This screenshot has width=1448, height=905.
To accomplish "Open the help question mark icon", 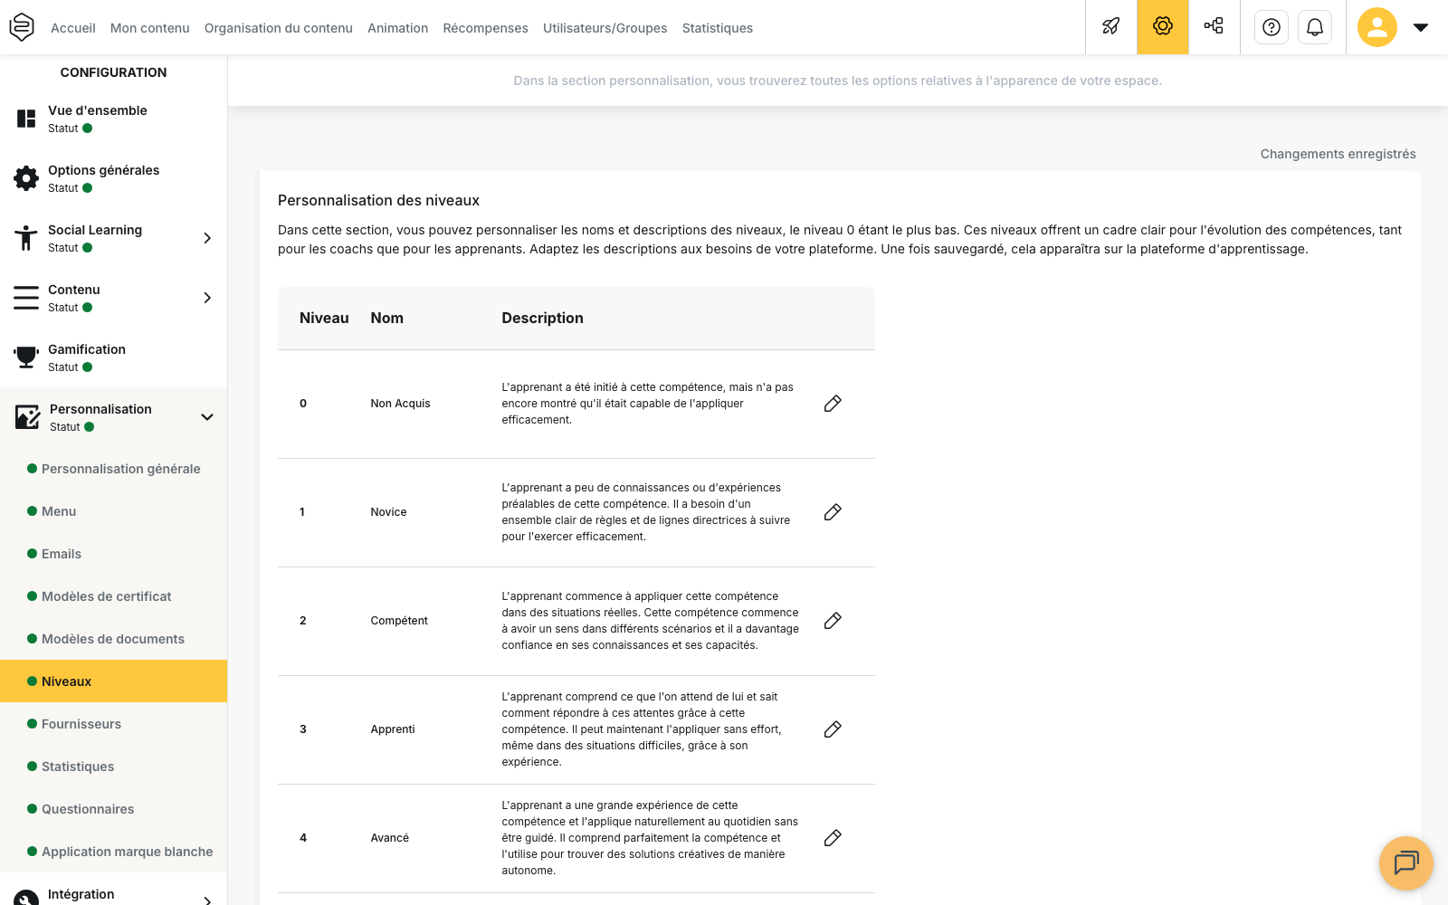I will tap(1272, 27).
